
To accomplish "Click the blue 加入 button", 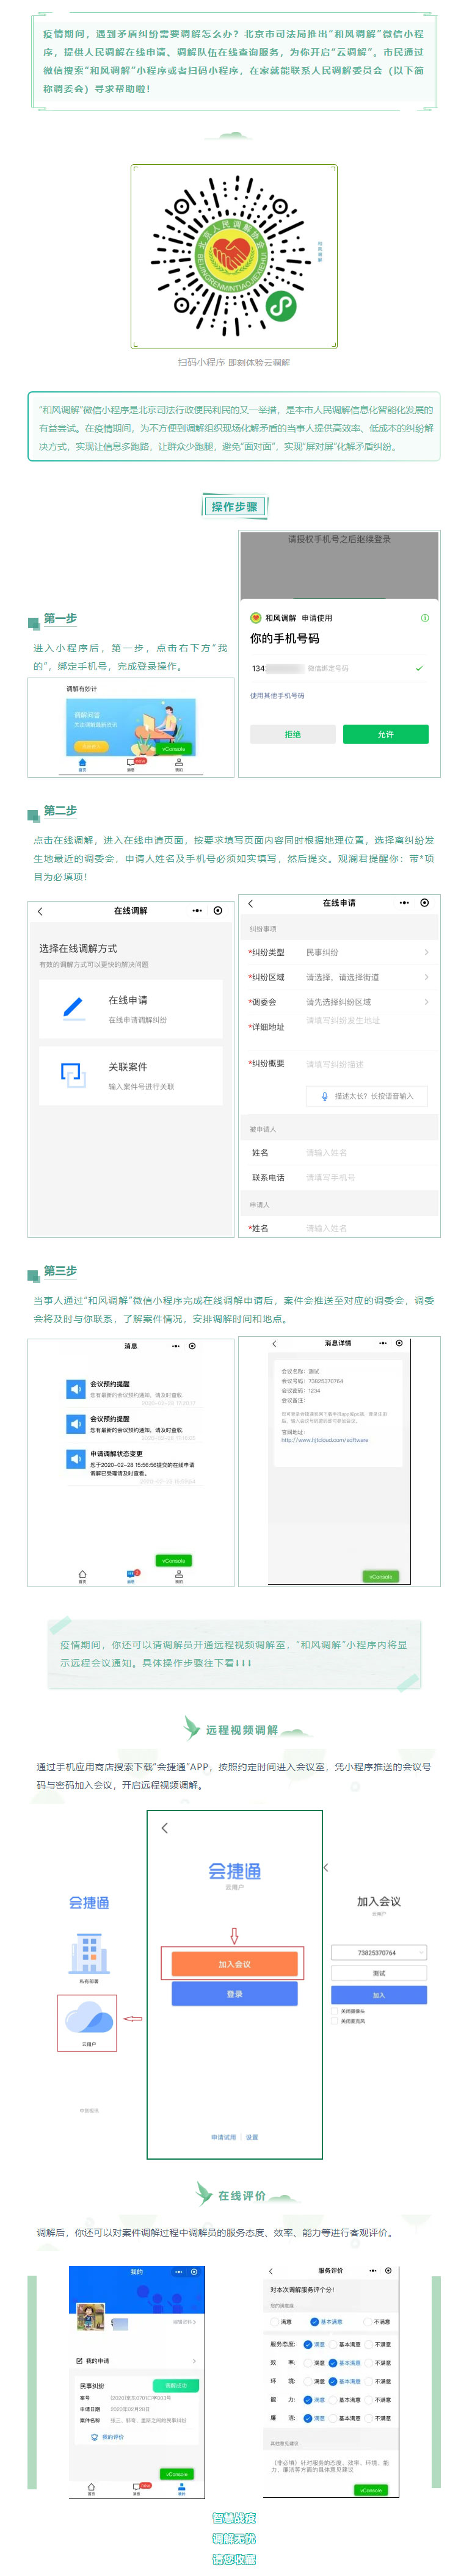I will (379, 1995).
